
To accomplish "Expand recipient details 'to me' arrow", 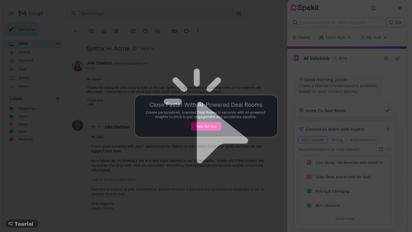I will pyautogui.click(x=98, y=69).
